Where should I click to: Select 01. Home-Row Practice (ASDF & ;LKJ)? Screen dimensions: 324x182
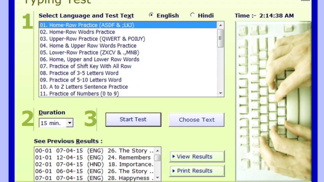[x=87, y=25]
